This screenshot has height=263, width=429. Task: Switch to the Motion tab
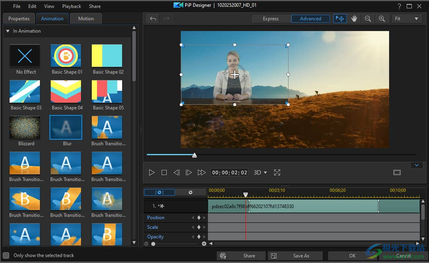[x=86, y=19]
